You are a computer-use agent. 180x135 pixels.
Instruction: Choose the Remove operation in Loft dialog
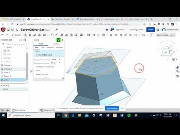tap(50, 48)
